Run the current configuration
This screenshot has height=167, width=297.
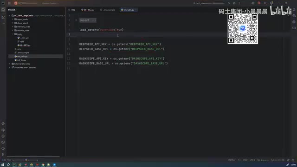229,3
